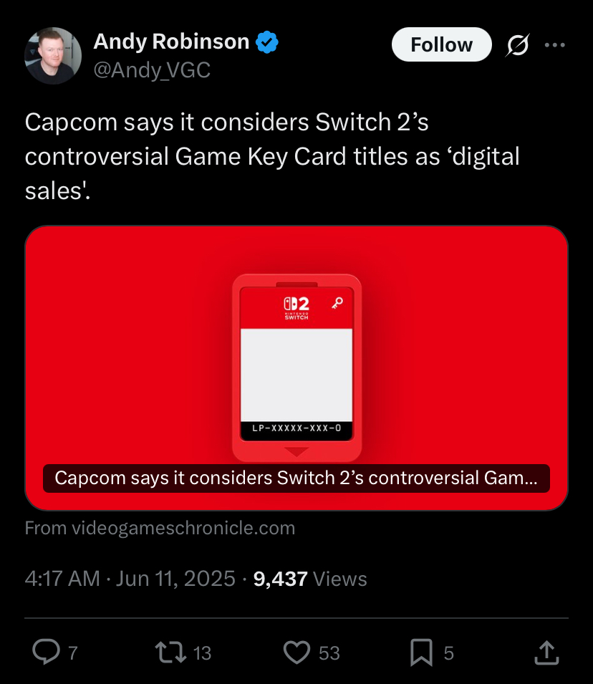Click the reply speech bubble icon
This screenshot has height=684, width=593.
tap(47, 652)
